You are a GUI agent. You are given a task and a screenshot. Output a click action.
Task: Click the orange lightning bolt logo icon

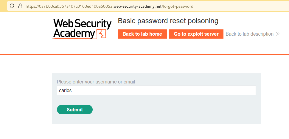pyautogui.click(x=102, y=34)
